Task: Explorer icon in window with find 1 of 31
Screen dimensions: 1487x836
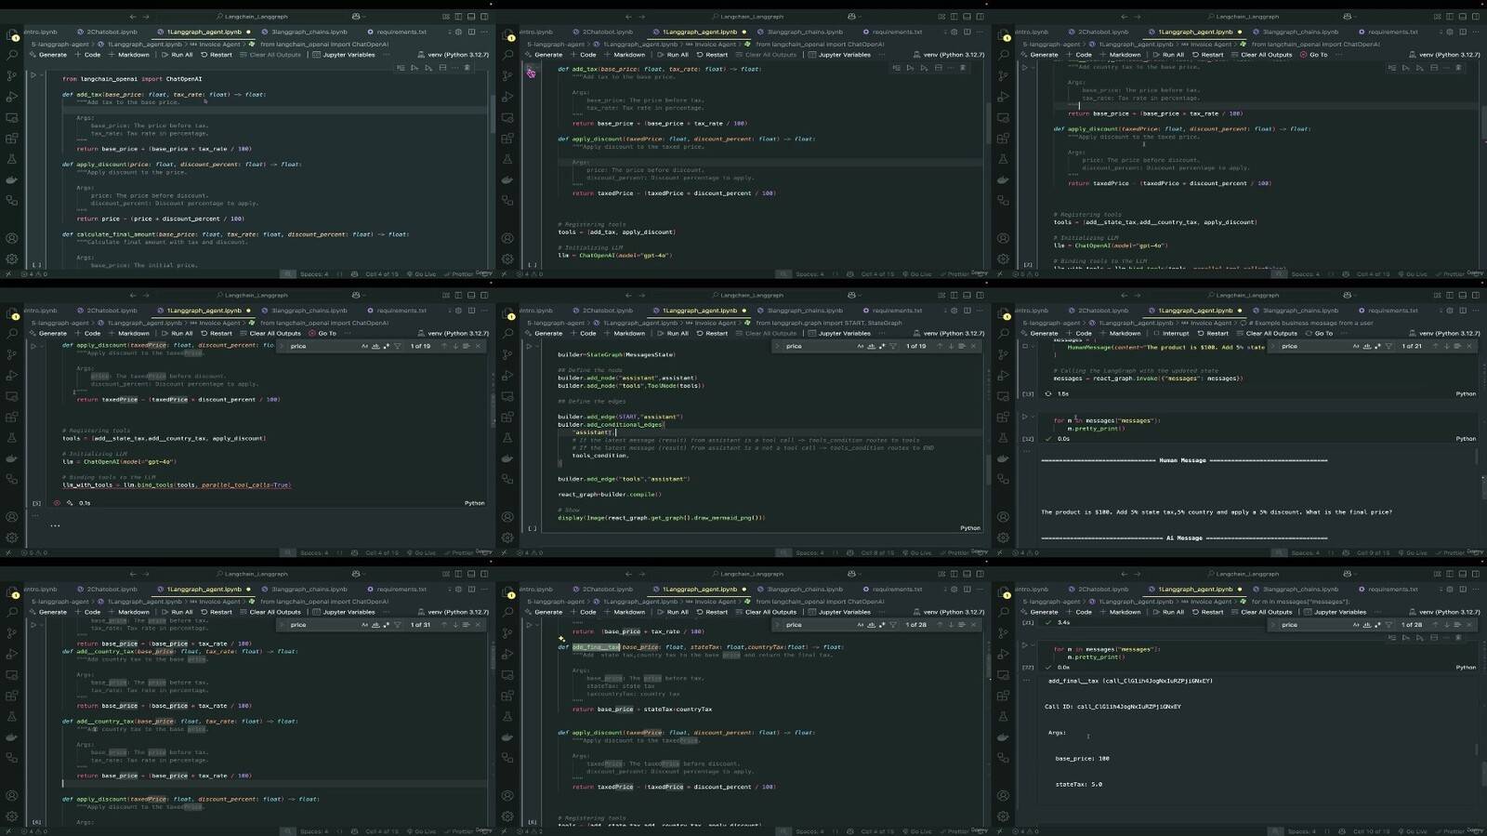Action: tap(12, 592)
